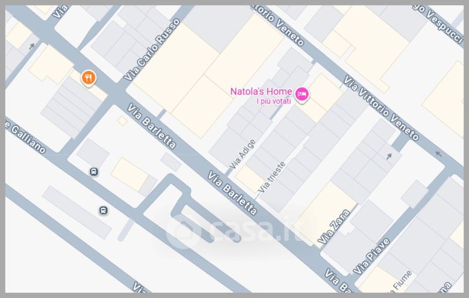Click the pink Natola's Home hotel pin
The image size is (469, 298).
click(302, 95)
